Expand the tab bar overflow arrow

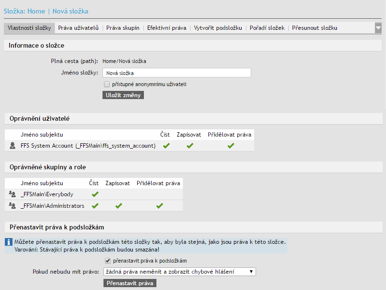[378, 28]
